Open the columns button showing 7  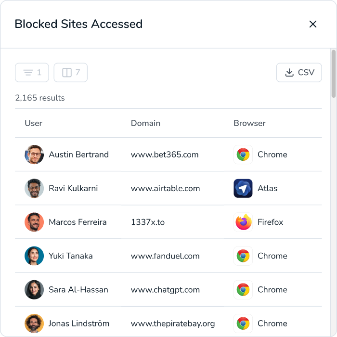71,73
